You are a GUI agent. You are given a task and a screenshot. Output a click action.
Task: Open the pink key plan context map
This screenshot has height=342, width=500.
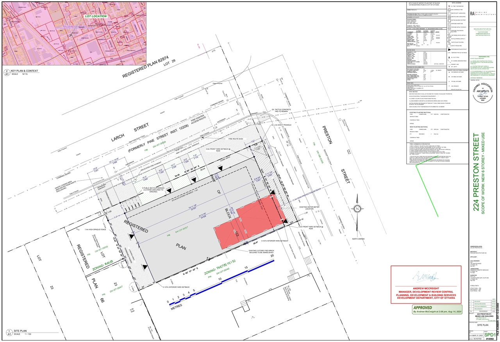point(74,33)
